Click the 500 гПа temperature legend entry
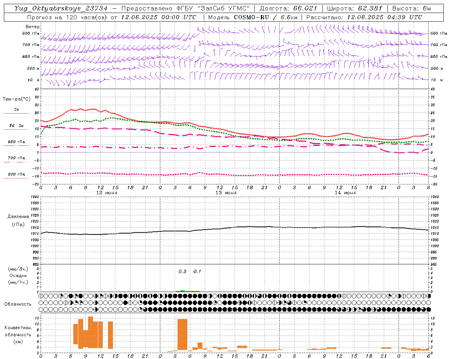This screenshot has height=359, width=449. click(16, 174)
